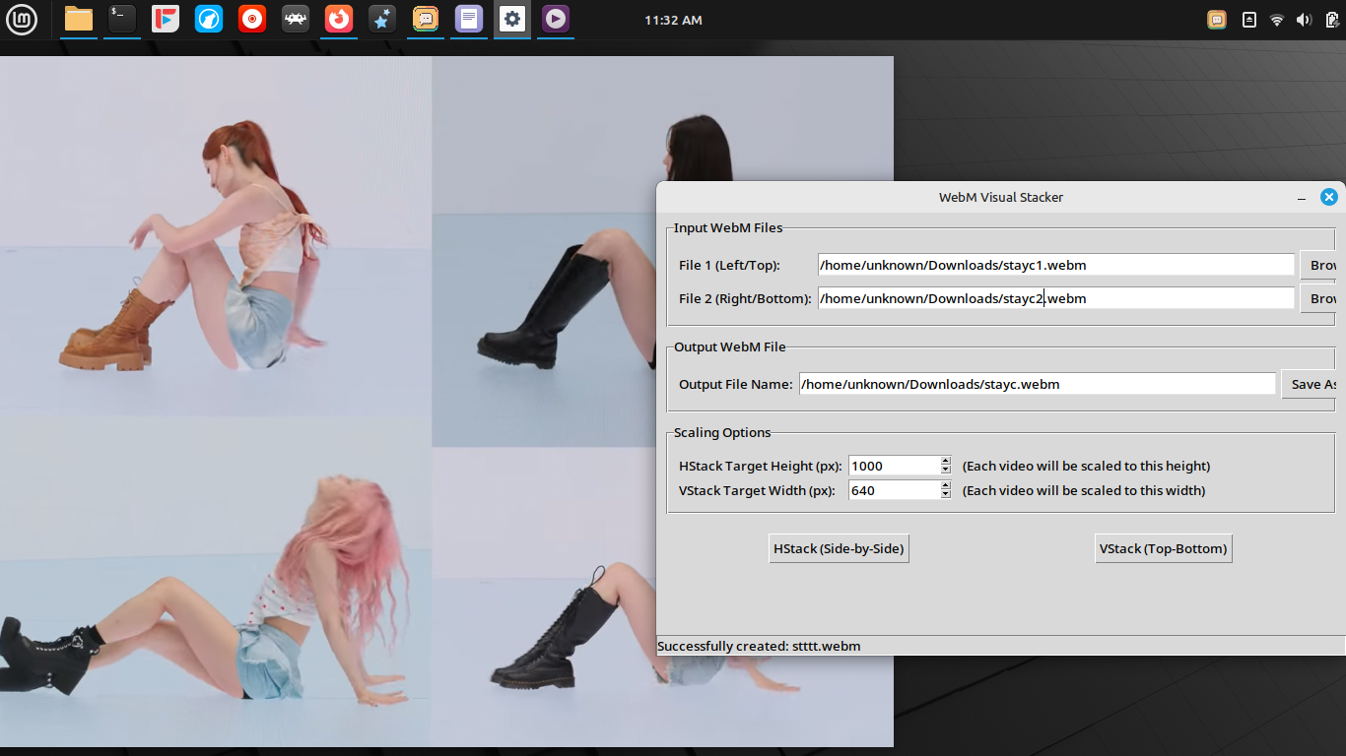Open the Linux Mint start menu
This screenshot has width=1346, height=756.
coord(22,19)
